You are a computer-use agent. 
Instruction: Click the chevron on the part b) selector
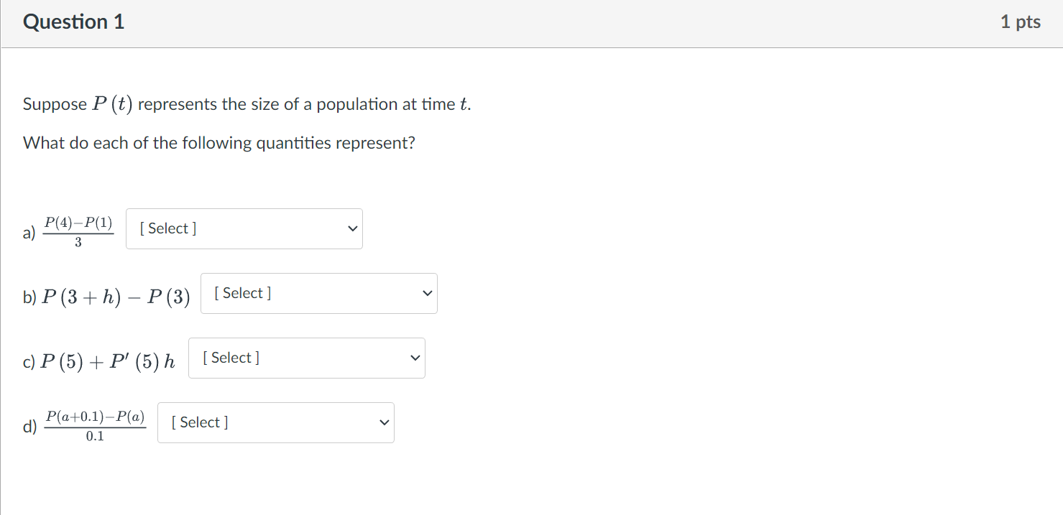tap(425, 293)
